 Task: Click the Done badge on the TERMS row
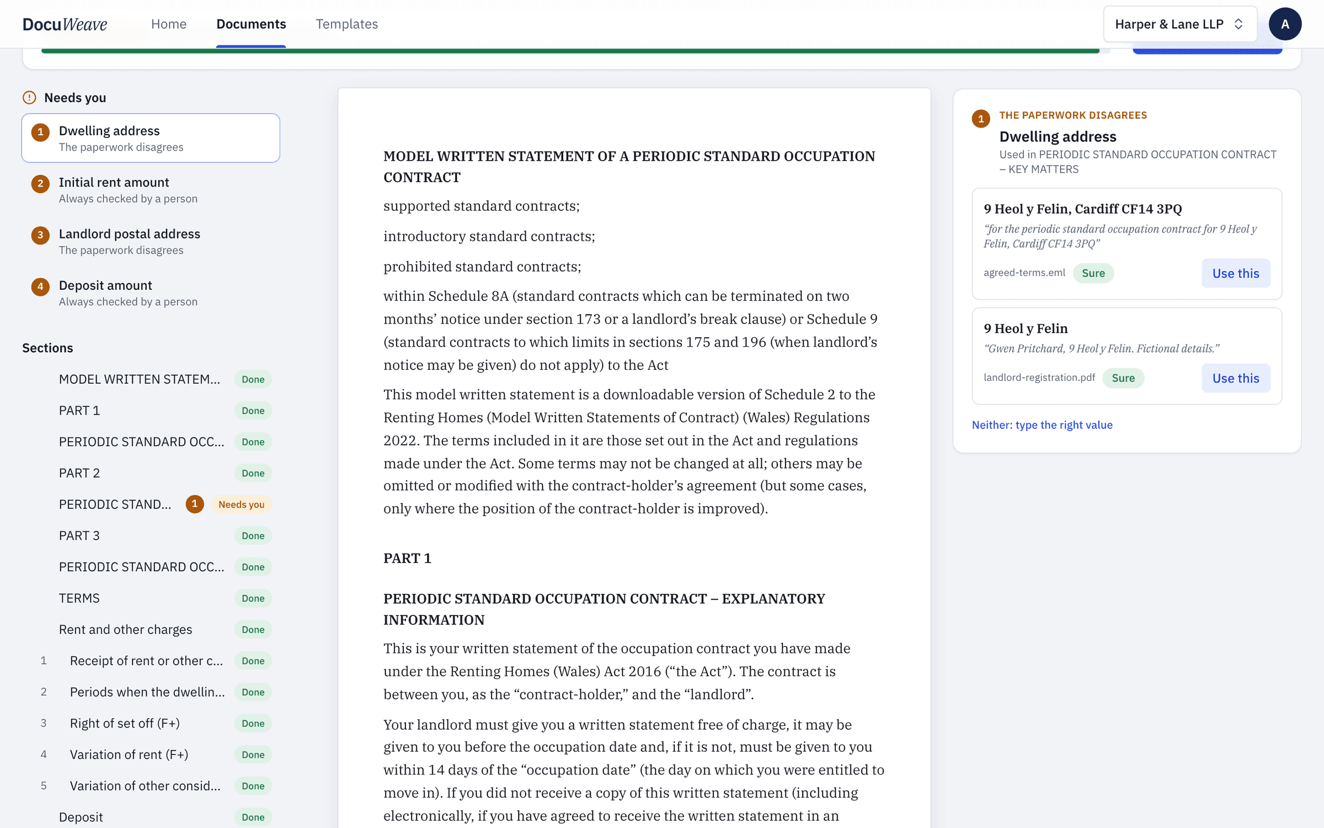click(x=253, y=598)
